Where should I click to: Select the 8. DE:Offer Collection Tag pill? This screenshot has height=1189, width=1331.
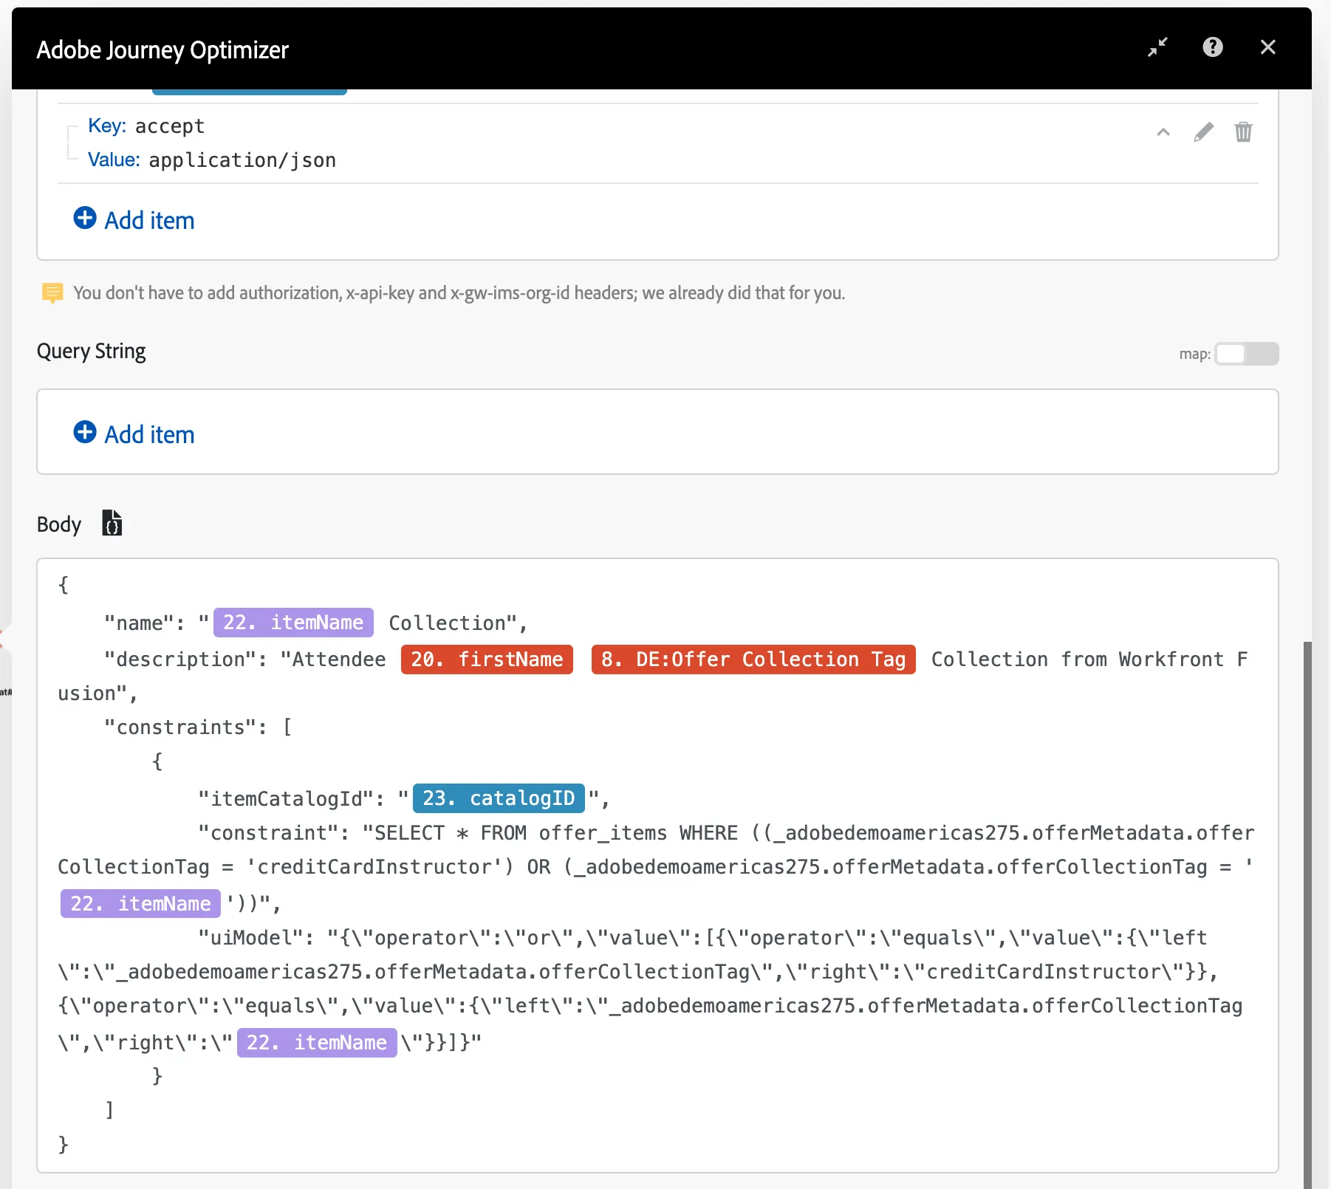point(753,659)
